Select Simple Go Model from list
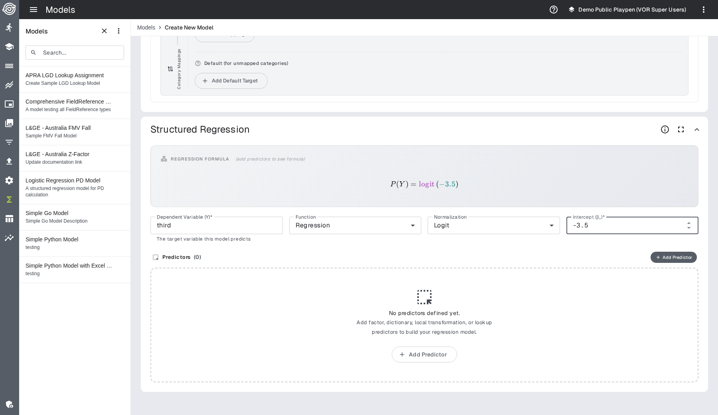The image size is (718, 415). [47, 213]
